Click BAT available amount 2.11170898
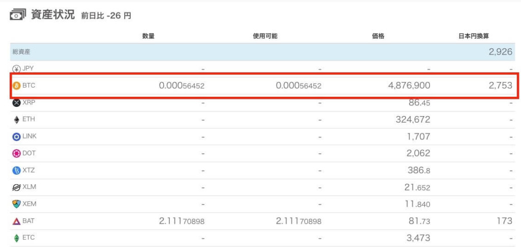The image size is (521, 247). tap(299, 221)
